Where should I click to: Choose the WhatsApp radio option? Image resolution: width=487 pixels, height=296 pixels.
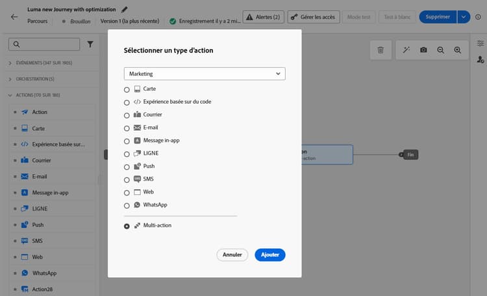[x=127, y=205]
